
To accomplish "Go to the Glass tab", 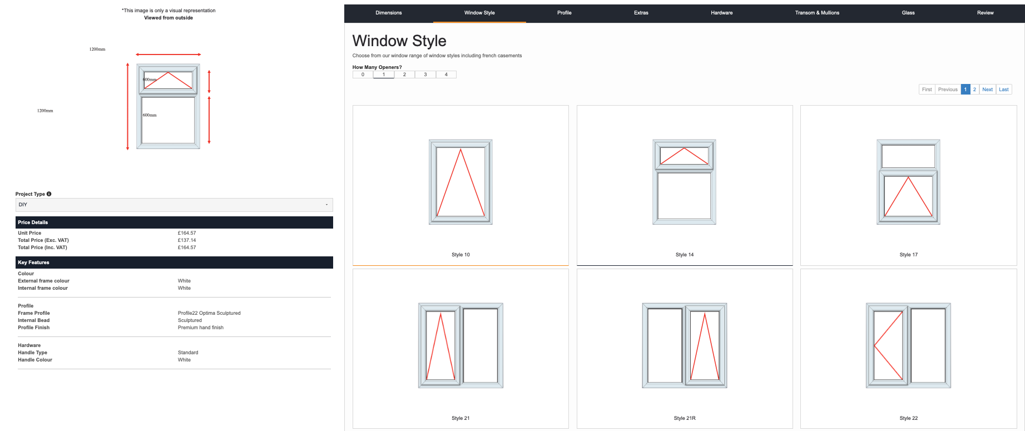I will pyautogui.click(x=908, y=13).
